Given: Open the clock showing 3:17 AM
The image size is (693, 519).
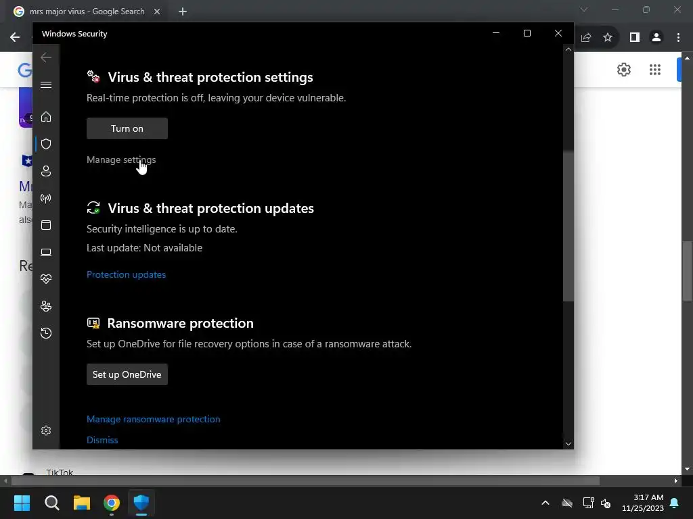Looking at the screenshot, I should (x=643, y=503).
